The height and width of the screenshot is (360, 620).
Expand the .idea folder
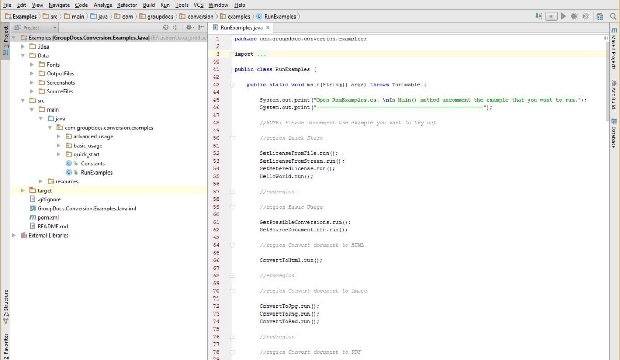point(23,46)
